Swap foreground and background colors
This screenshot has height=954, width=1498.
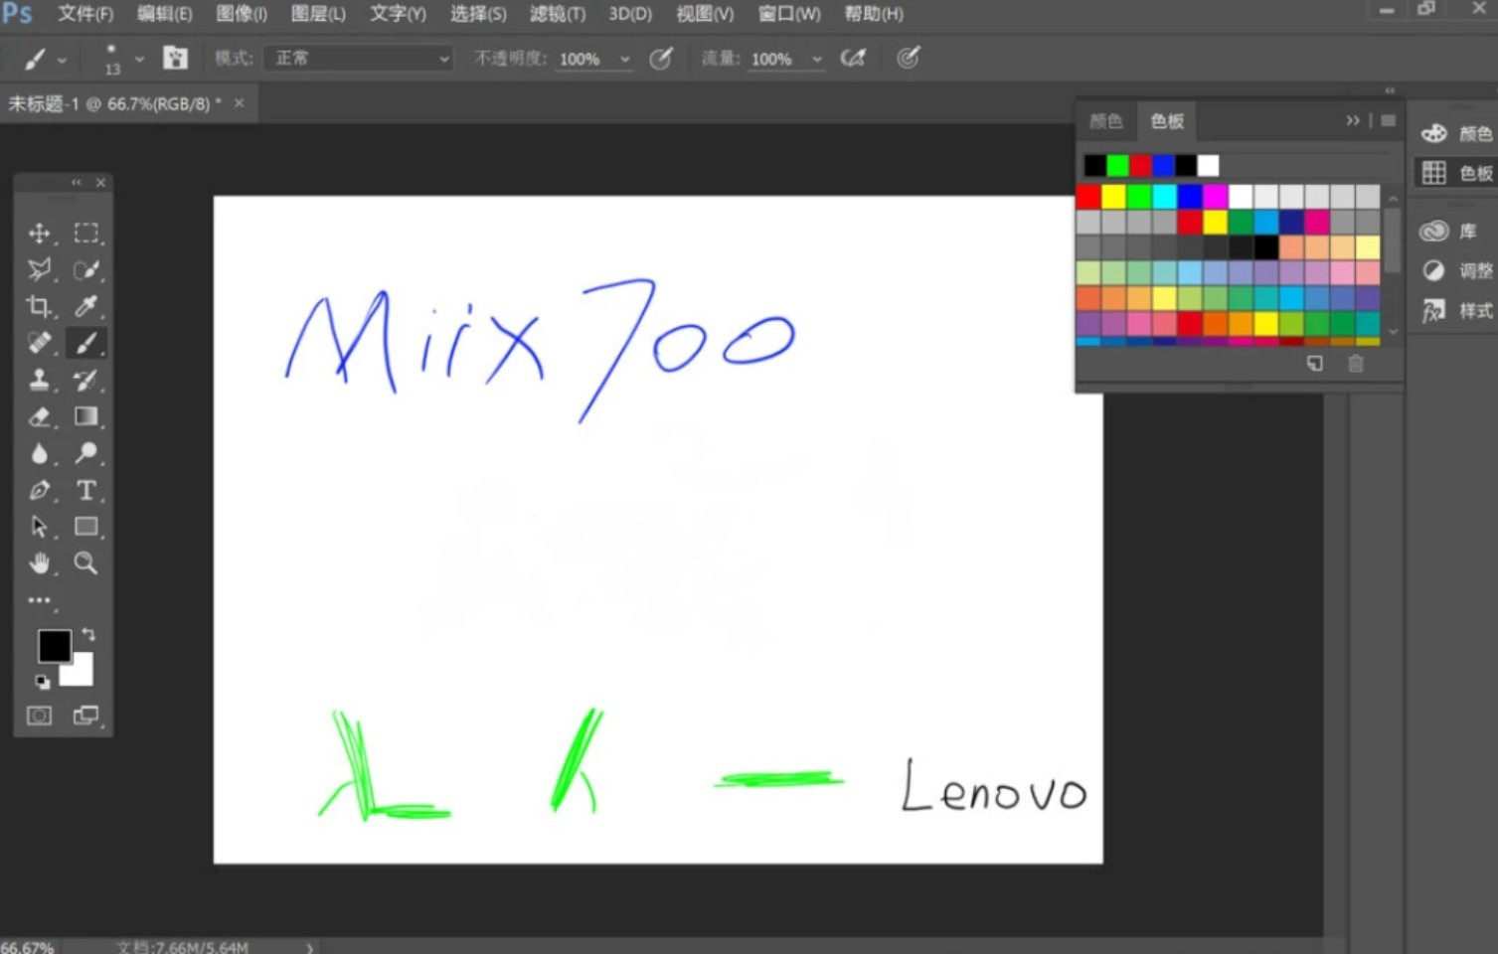coord(88,634)
